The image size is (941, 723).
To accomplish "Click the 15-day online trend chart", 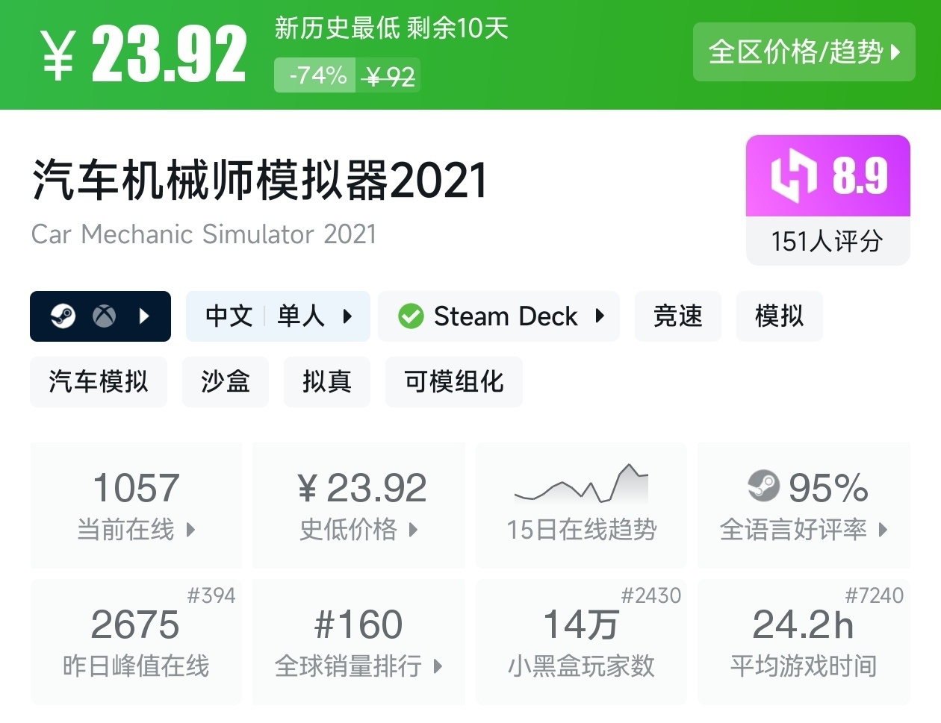I will point(581,485).
